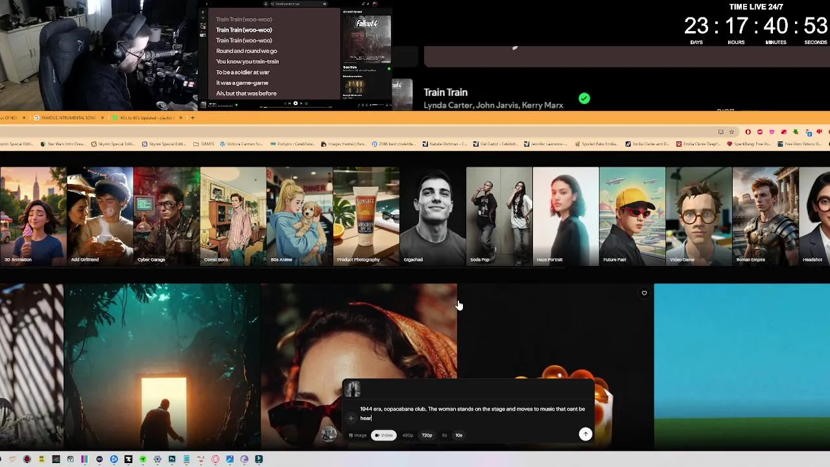
Task: Click the green checkmark next to Train Train
Action: pos(584,99)
